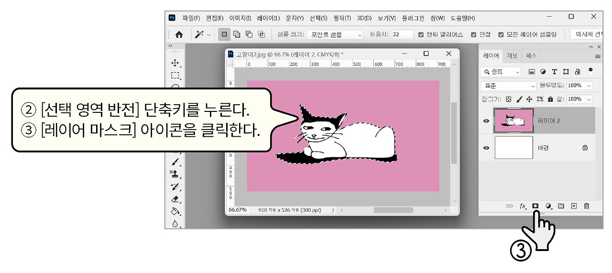The image size is (612, 273).
Task: Choose Intersect with Selection mode icon
Action: coord(261,34)
